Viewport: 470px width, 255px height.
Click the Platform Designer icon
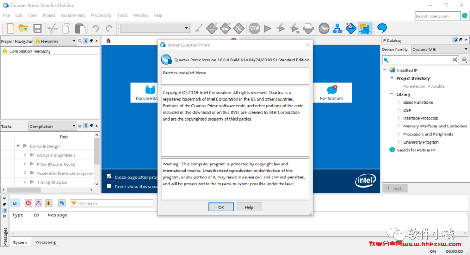365,28
